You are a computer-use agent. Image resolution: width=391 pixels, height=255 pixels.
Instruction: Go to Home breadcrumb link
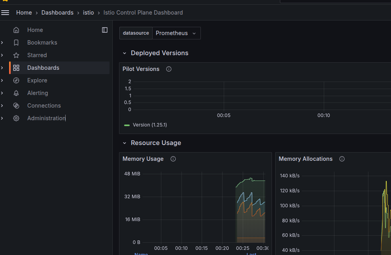click(24, 13)
